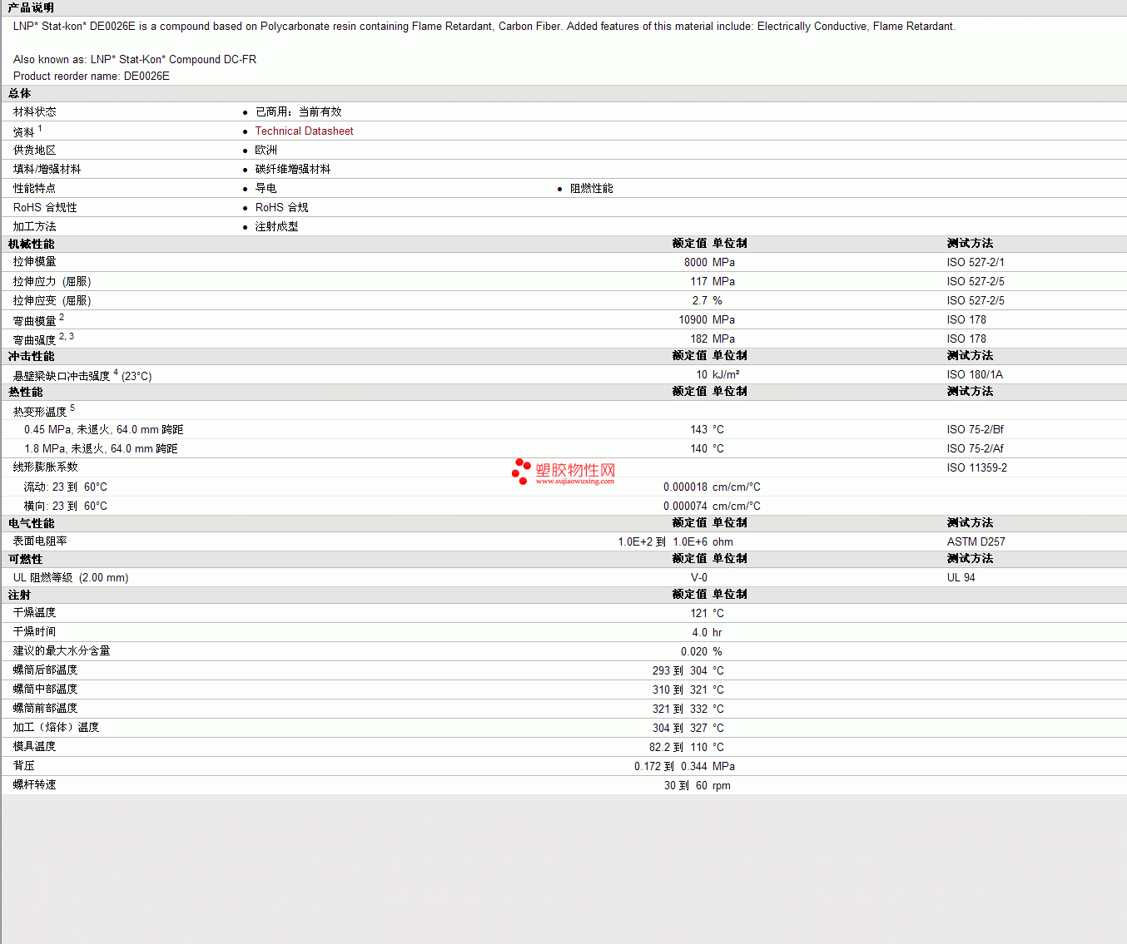Click the 'ISO 75-2/Bf' test method

pyautogui.click(x=976, y=429)
